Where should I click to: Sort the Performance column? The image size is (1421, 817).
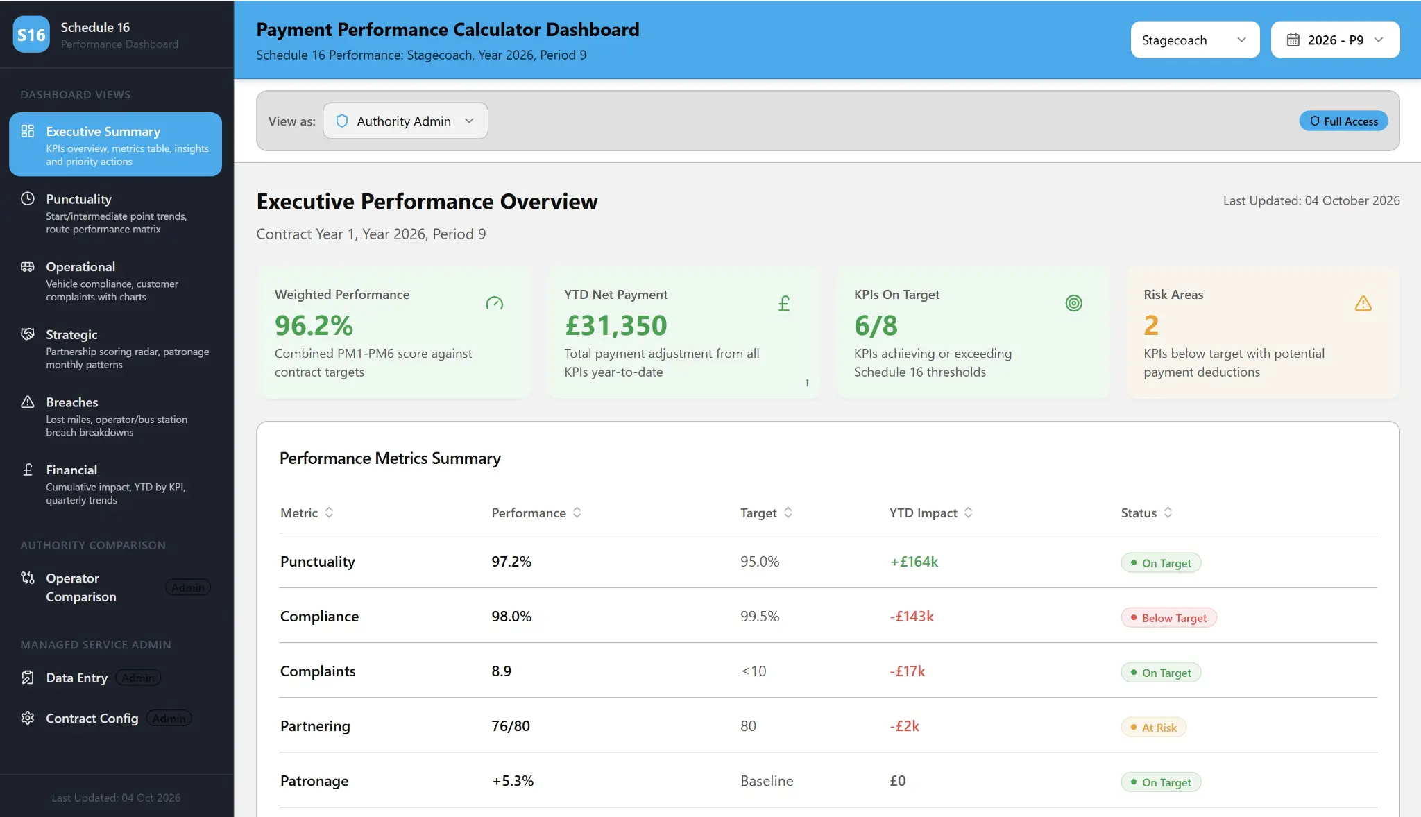pos(575,513)
